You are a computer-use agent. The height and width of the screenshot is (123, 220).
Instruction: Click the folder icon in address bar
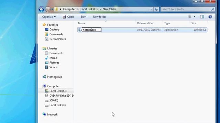[x=56, y=9]
